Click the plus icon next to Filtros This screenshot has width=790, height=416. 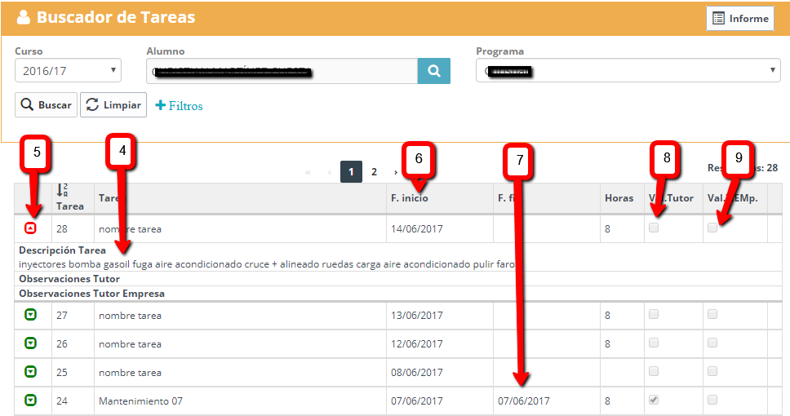161,105
